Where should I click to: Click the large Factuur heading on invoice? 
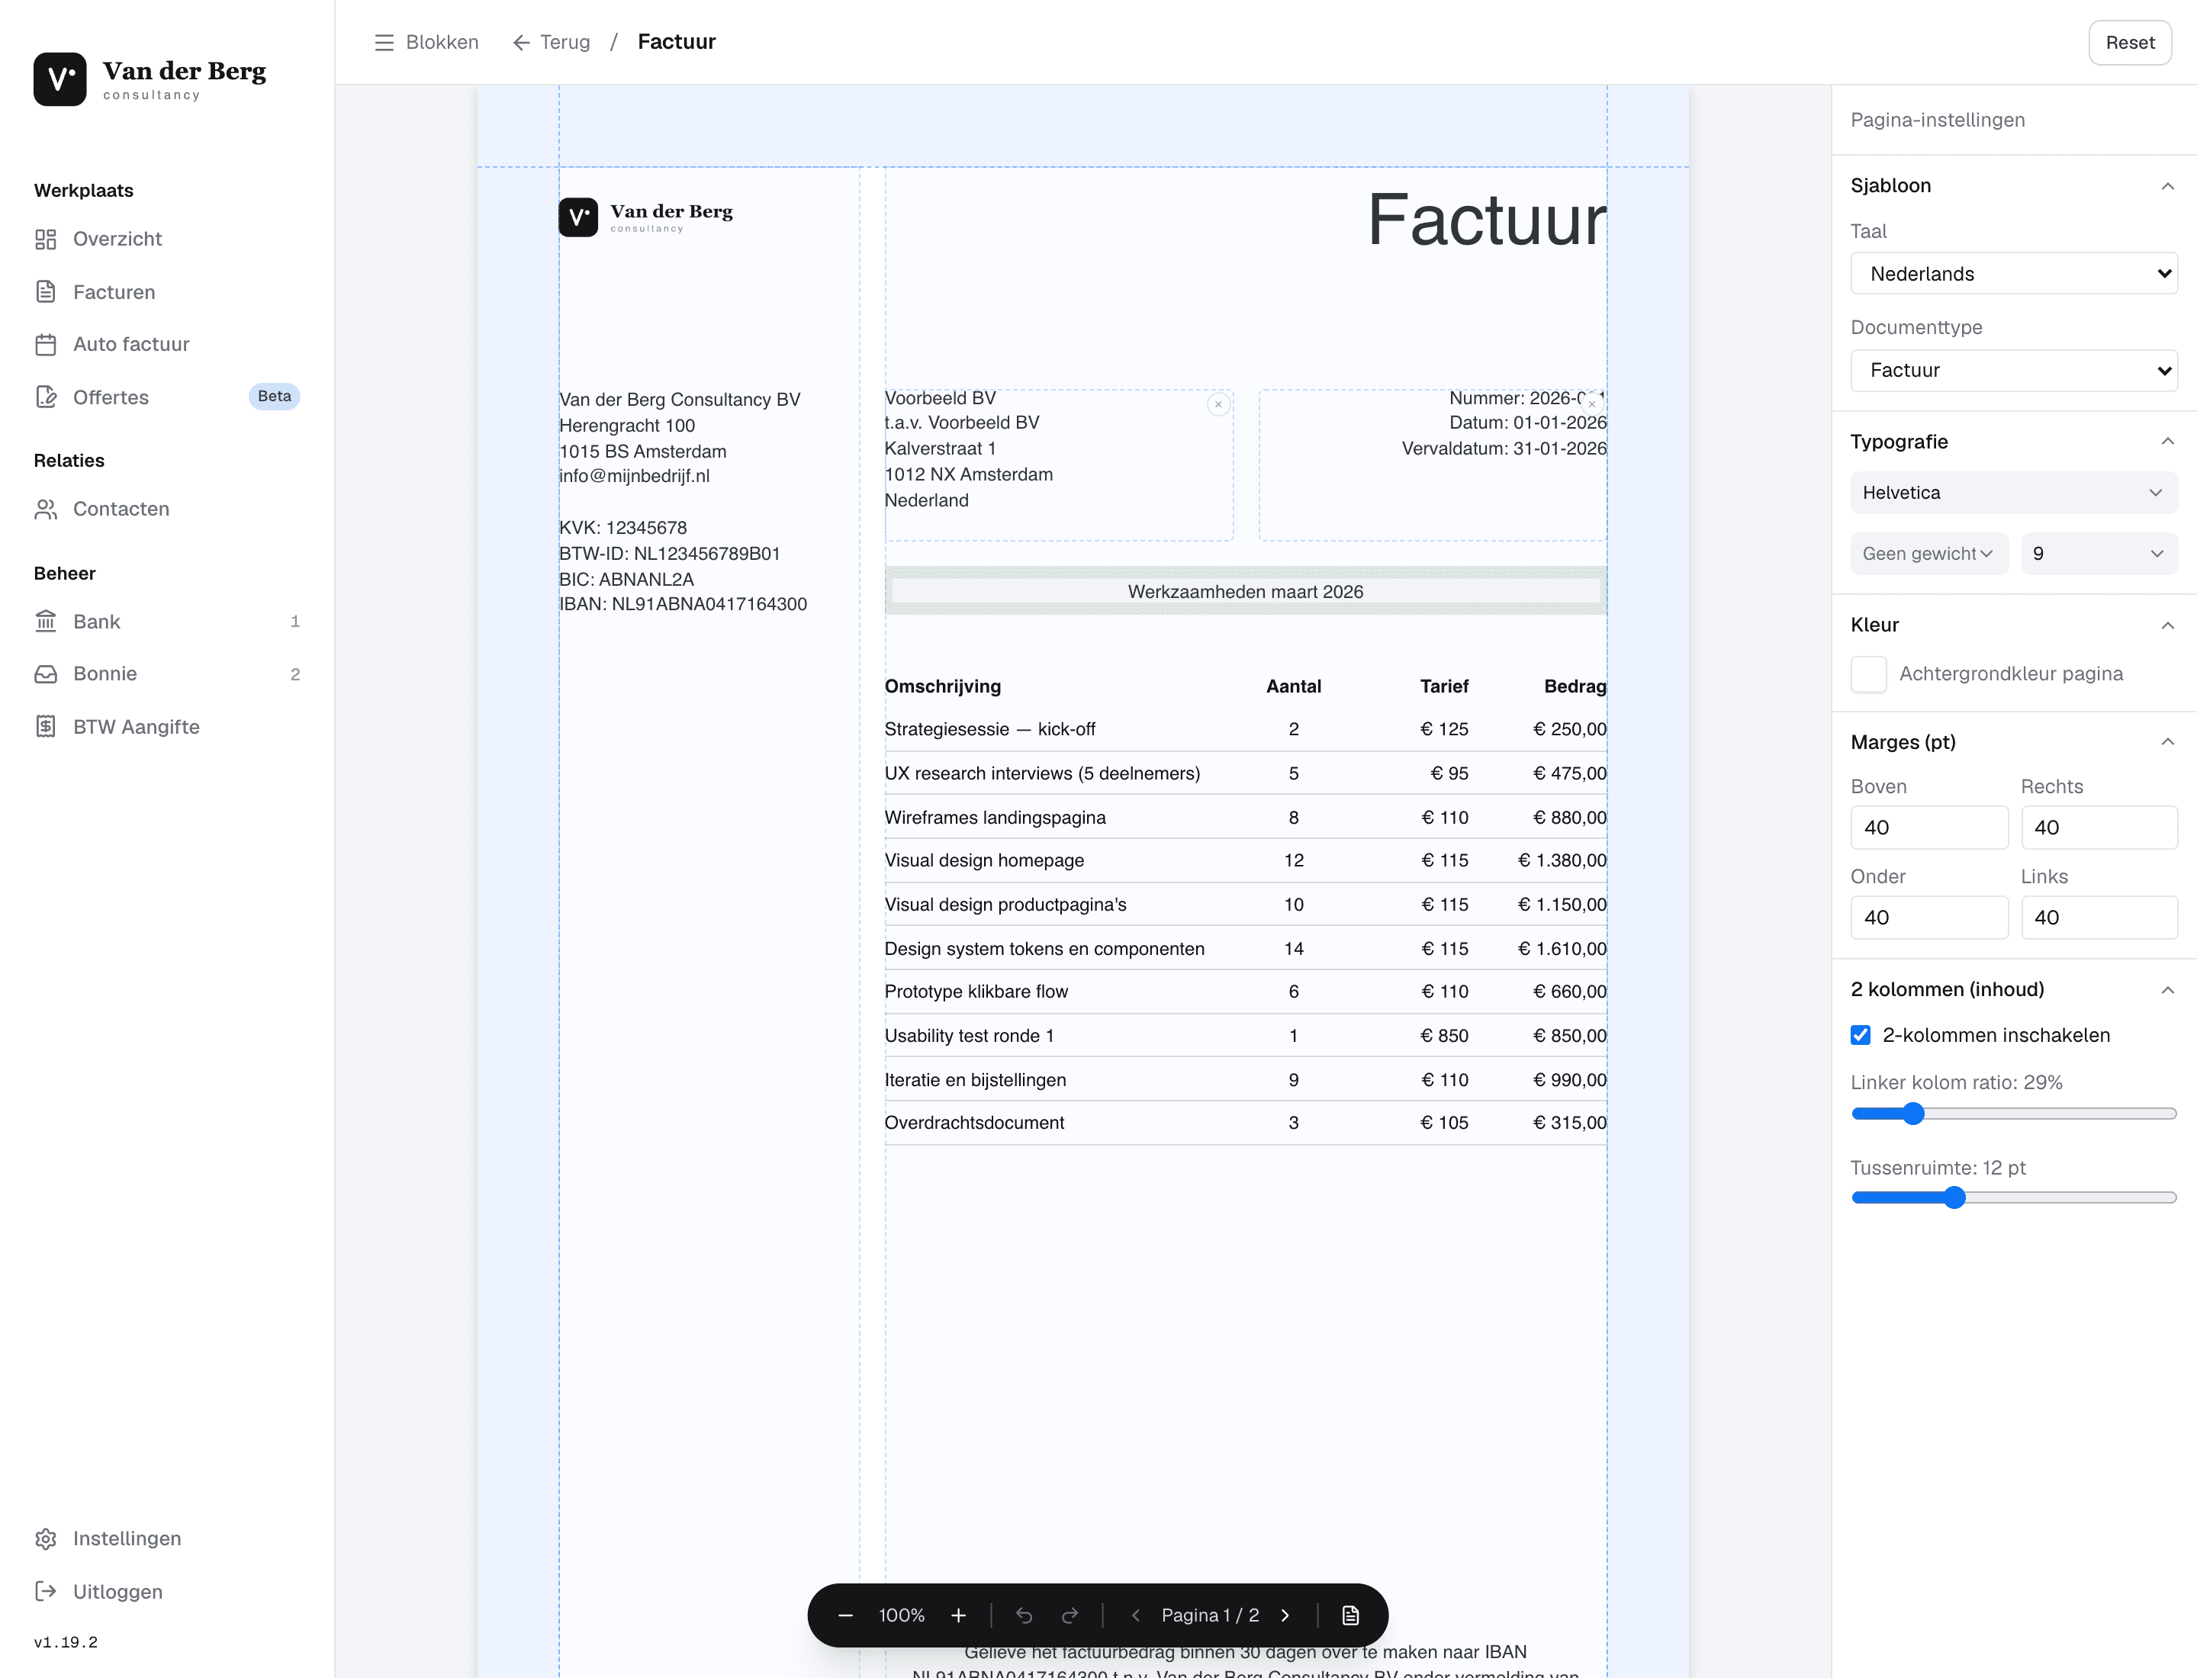[x=1487, y=220]
